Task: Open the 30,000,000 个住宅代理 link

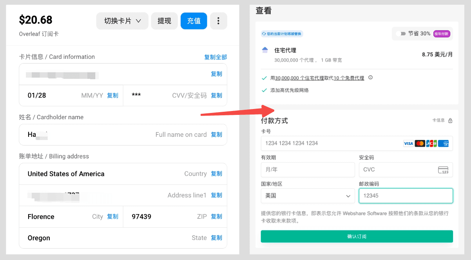Action: tap(300, 78)
